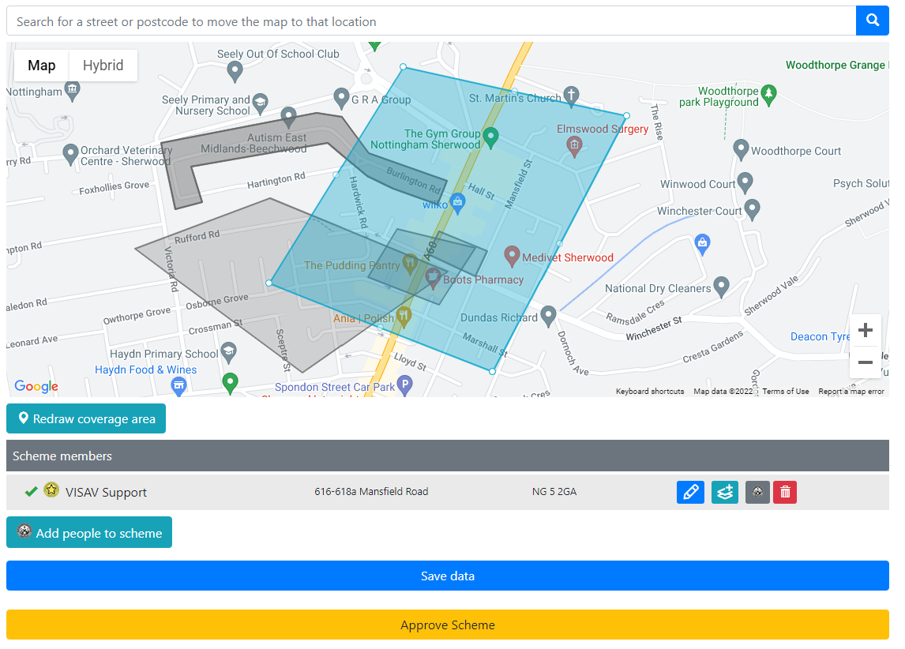Screen dimensions: 905x649
Task: Click the yellow star badge beside VISAV Support
Action: click(51, 490)
